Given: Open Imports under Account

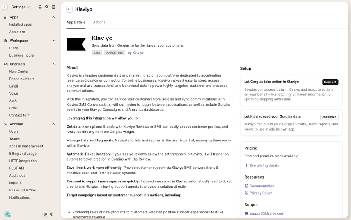Looking at the screenshot, I should tap(16, 183).
